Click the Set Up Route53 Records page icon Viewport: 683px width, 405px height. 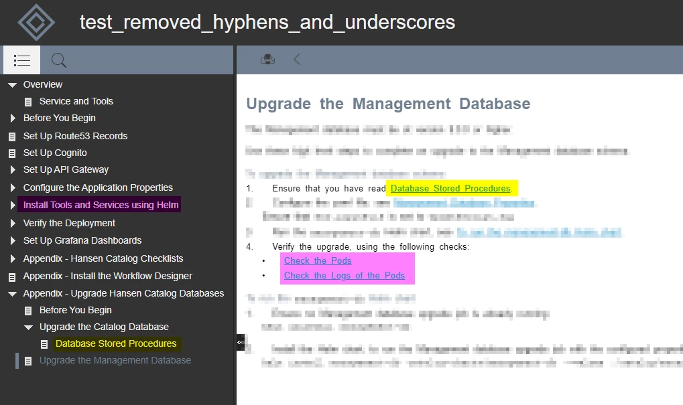(12, 137)
